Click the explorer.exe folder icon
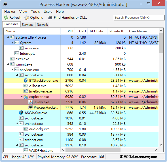This screenshot has width=167, height=162. (x=26, y=96)
